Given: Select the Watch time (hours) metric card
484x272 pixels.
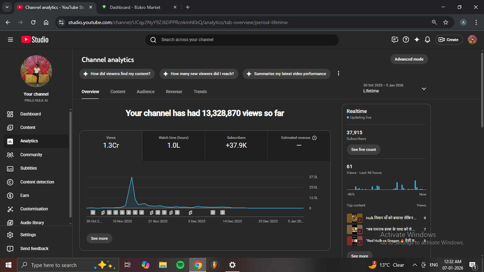Looking at the screenshot, I should 174,142.
